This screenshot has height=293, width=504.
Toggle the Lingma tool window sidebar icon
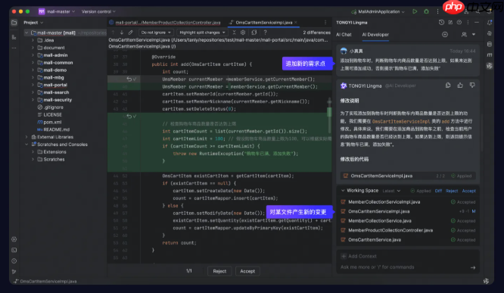coord(489,66)
